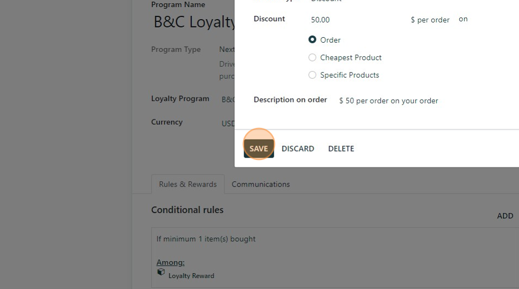519x289 pixels.
Task: Click the Loyalty Program field value
Action: point(228,100)
